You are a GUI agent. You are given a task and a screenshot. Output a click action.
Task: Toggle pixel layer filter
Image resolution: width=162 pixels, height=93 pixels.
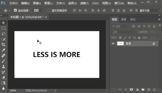(x=134, y=26)
